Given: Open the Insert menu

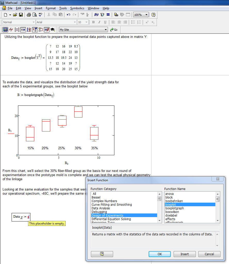Looking at the screenshot, I should 38,8.
